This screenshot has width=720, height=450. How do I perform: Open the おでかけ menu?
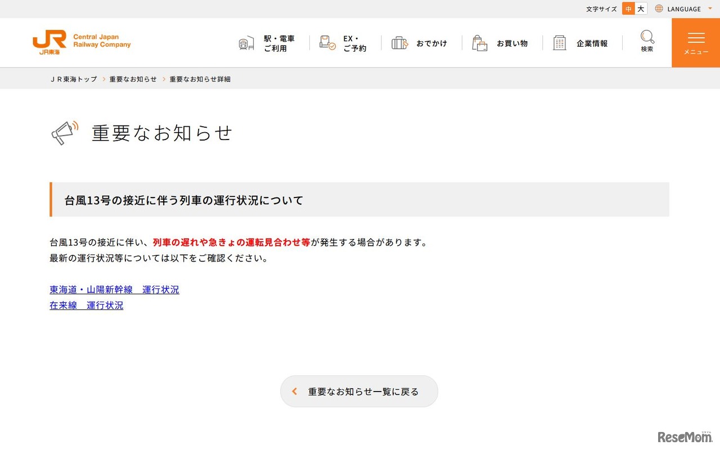(431, 43)
